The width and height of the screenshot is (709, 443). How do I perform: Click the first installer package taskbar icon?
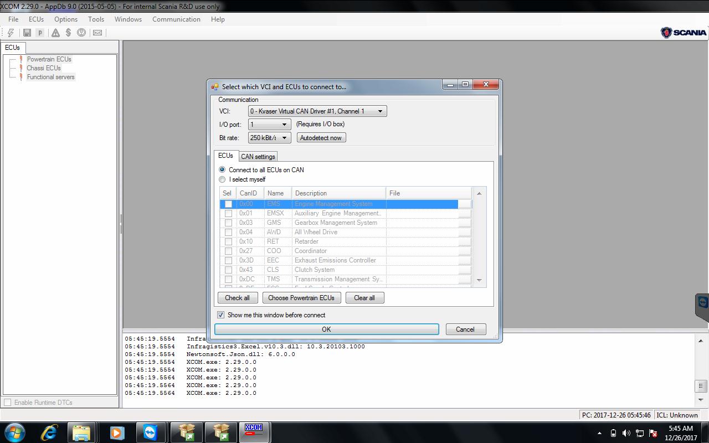pyautogui.click(x=186, y=432)
